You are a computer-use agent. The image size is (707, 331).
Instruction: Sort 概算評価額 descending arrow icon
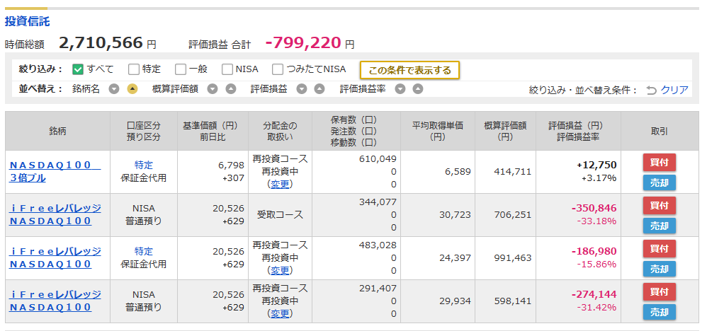pyautogui.click(x=213, y=89)
